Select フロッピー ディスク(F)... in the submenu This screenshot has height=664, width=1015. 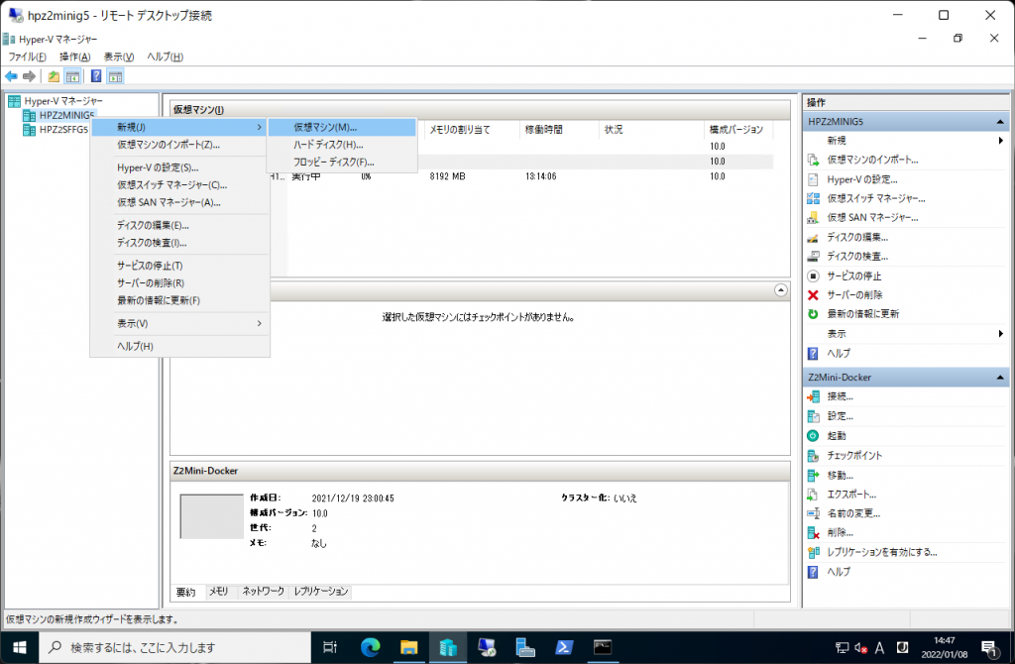tap(342, 163)
